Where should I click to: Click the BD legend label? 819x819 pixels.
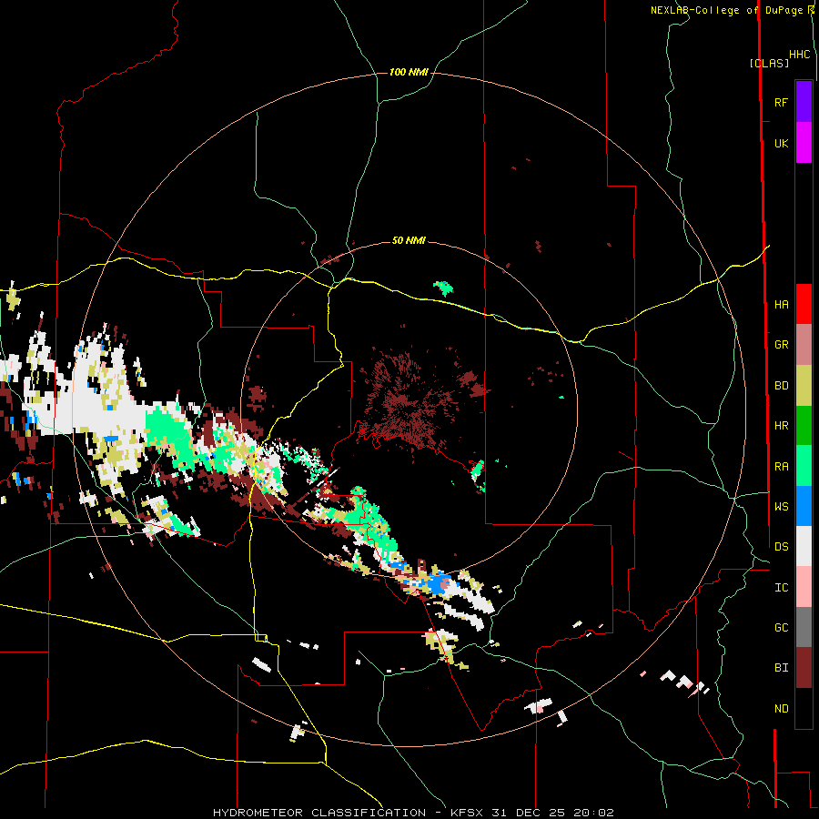[781, 386]
